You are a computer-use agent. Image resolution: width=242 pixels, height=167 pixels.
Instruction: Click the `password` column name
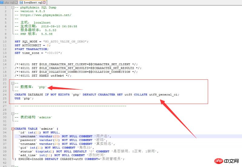(28, 140)
